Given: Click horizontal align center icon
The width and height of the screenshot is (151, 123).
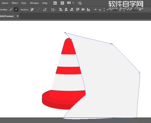Looking at the screenshot, I should (66, 10).
